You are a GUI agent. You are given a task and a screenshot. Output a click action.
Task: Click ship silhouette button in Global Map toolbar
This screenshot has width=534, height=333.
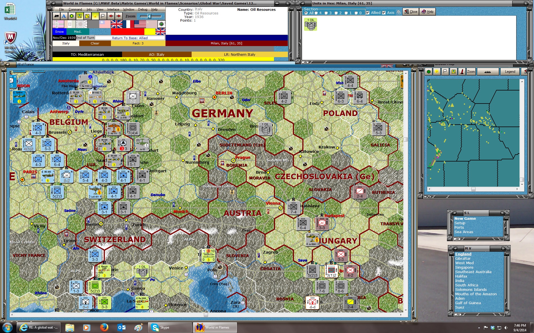click(x=487, y=72)
